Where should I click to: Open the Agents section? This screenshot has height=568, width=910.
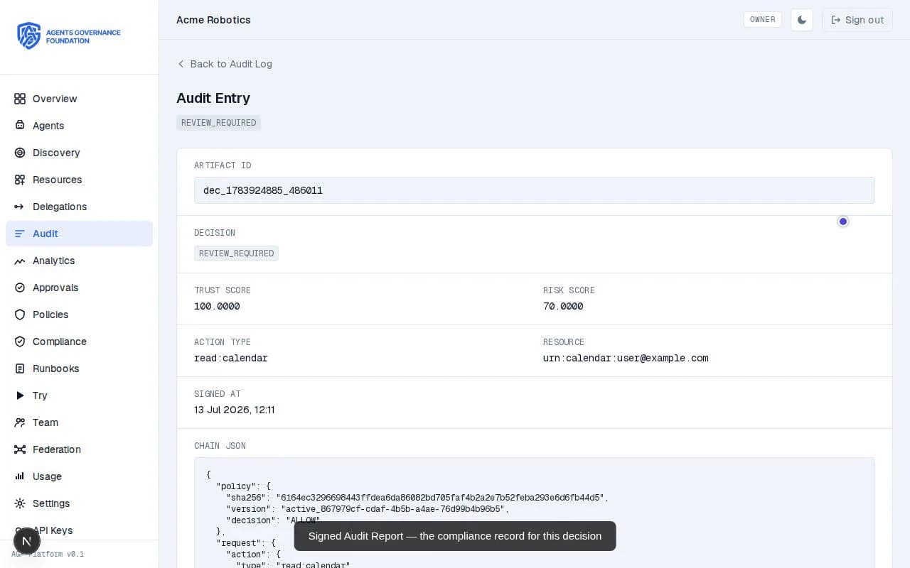[x=79, y=126]
